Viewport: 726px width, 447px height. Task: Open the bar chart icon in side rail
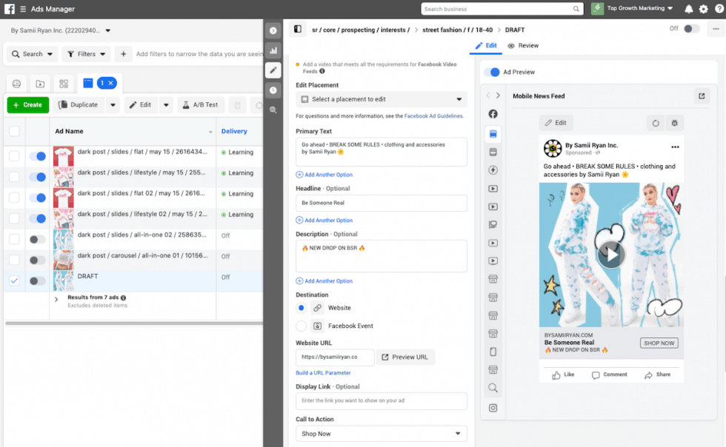tap(273, 50)
